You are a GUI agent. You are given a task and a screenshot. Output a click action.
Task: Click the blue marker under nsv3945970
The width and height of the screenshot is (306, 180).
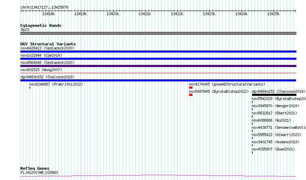click(x=252, y=109)
